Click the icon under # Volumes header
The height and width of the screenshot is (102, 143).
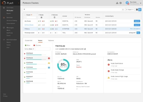(54, 17)
